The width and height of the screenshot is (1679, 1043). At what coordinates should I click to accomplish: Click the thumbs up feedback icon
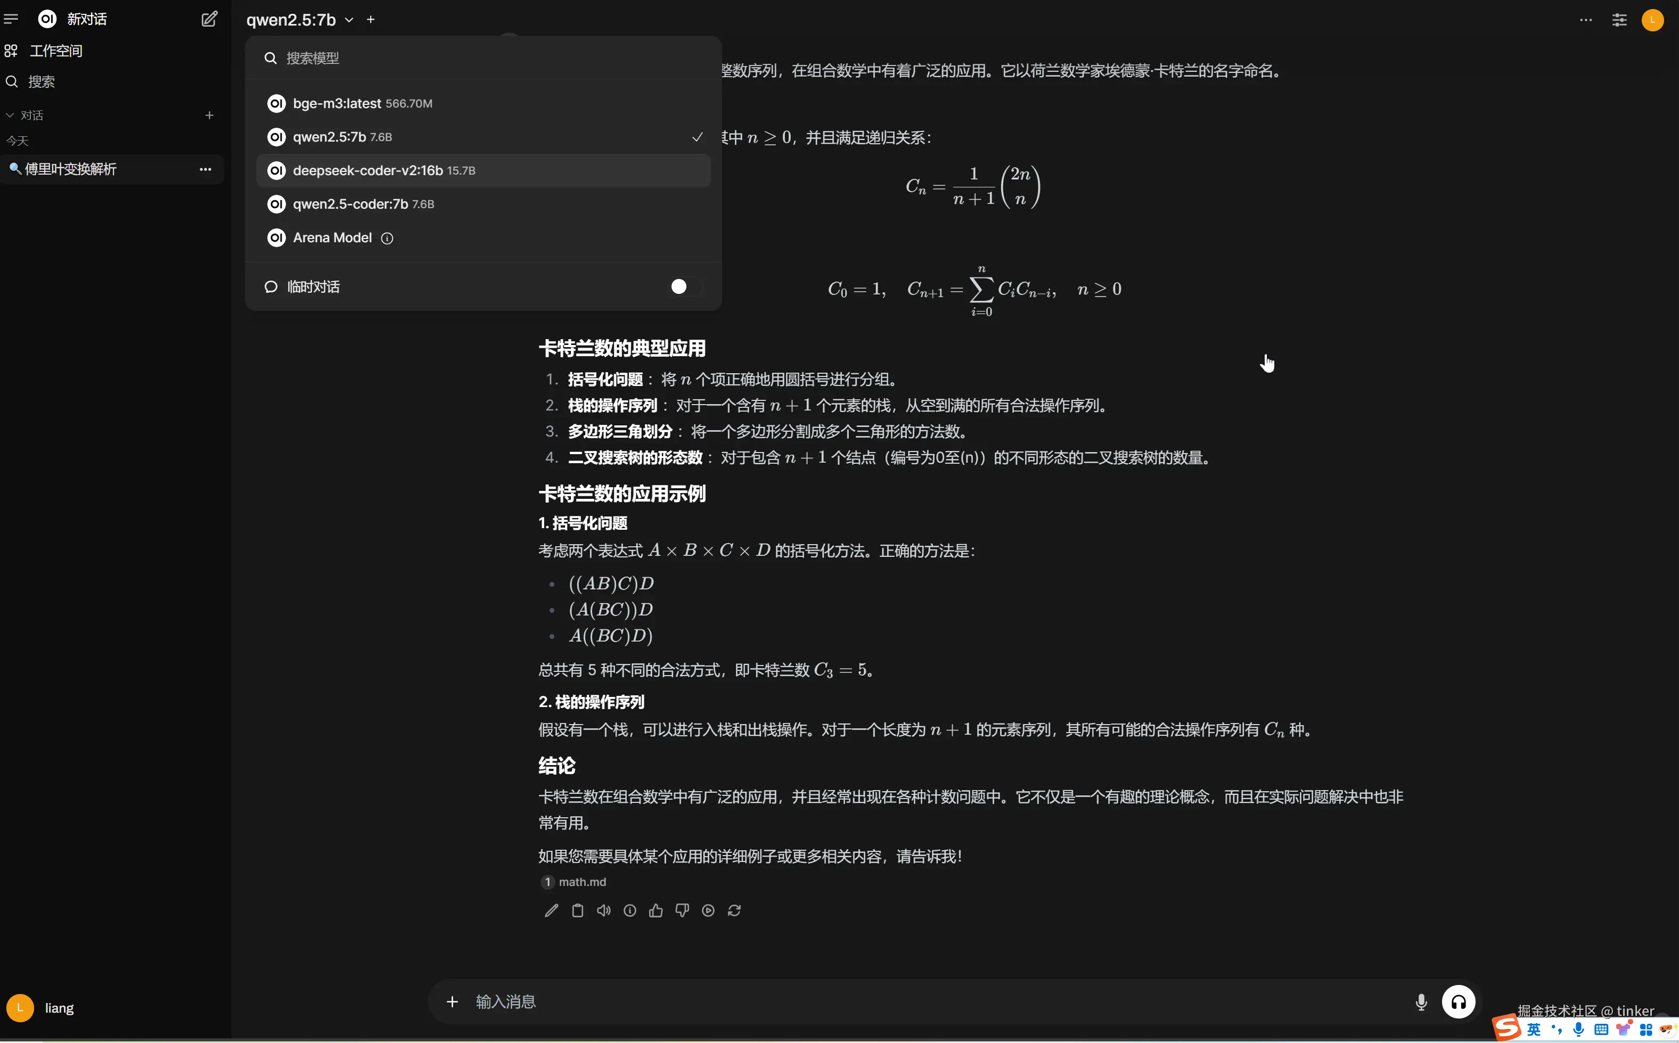pos(656,910)
